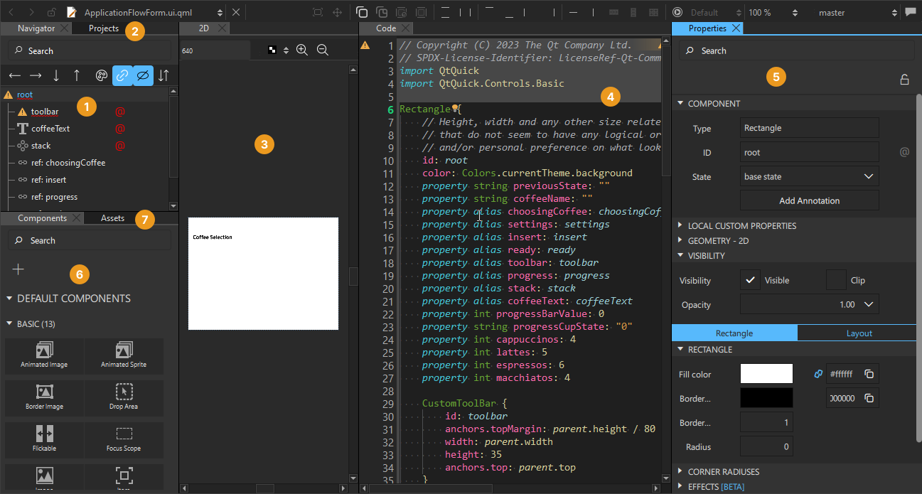922x494 pixels.
Task: Click the lock icon in Properties panel
Action: coord(904,80)
